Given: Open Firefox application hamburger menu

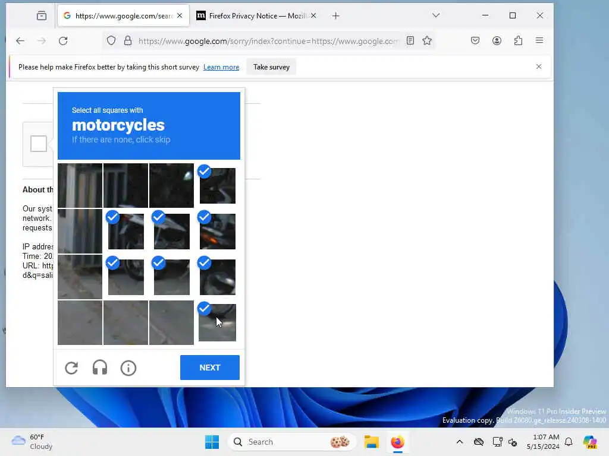Looking at the screenshot, I should click(539, 40).
